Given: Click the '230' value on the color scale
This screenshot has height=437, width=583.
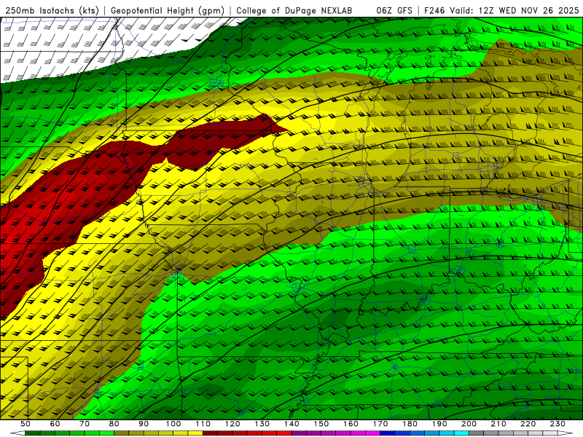Looking at the screenshot, I should [557, 424].
